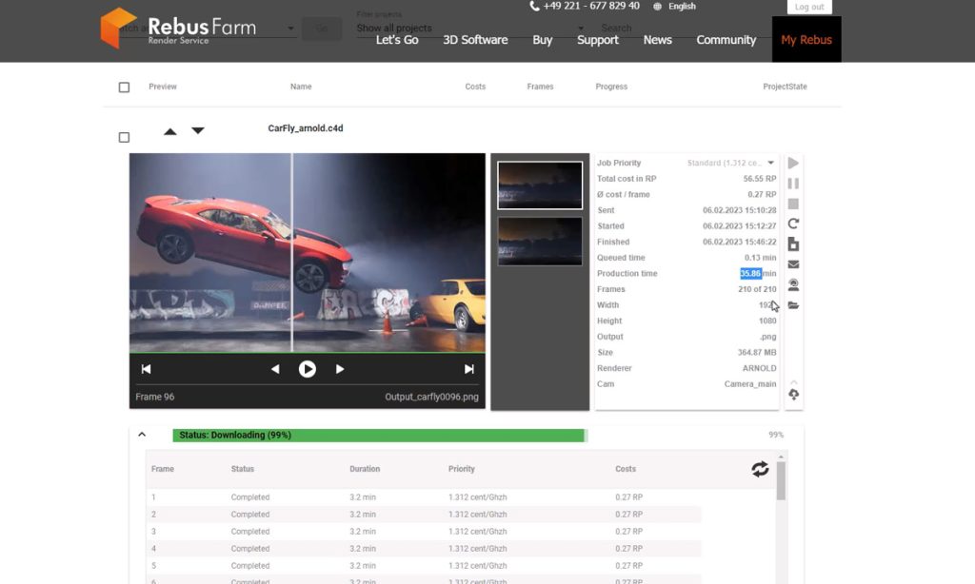
Task: Open the 3D Software menu
Action: [475, 40]
